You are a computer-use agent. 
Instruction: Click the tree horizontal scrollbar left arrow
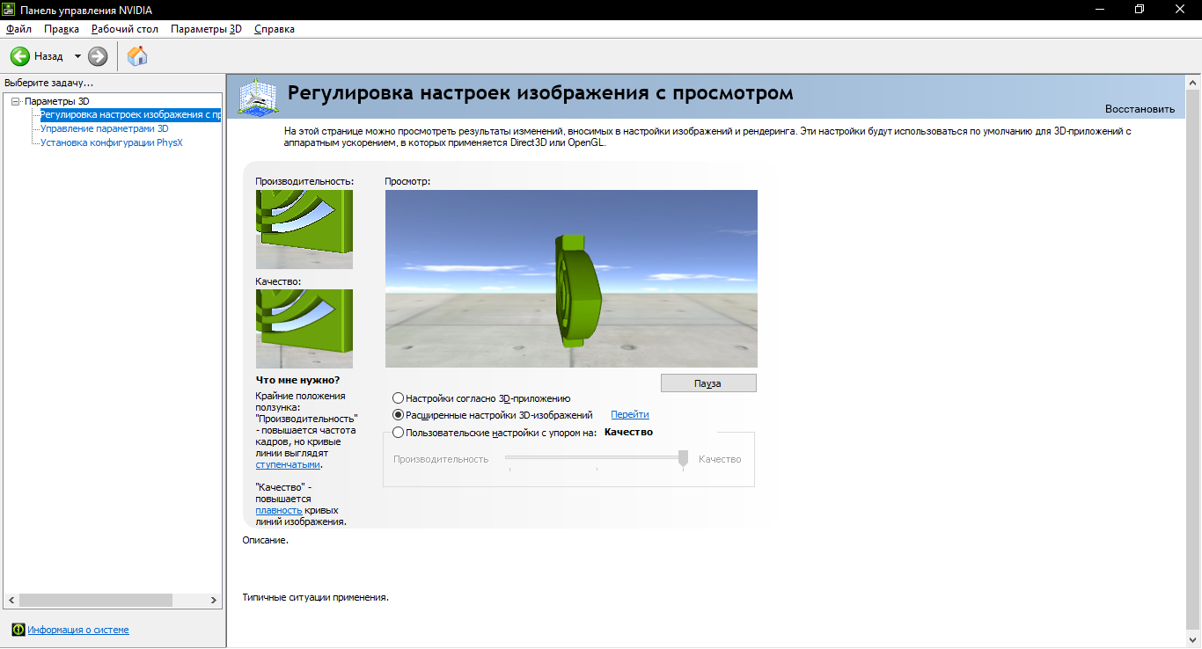[x=11, y=600]
